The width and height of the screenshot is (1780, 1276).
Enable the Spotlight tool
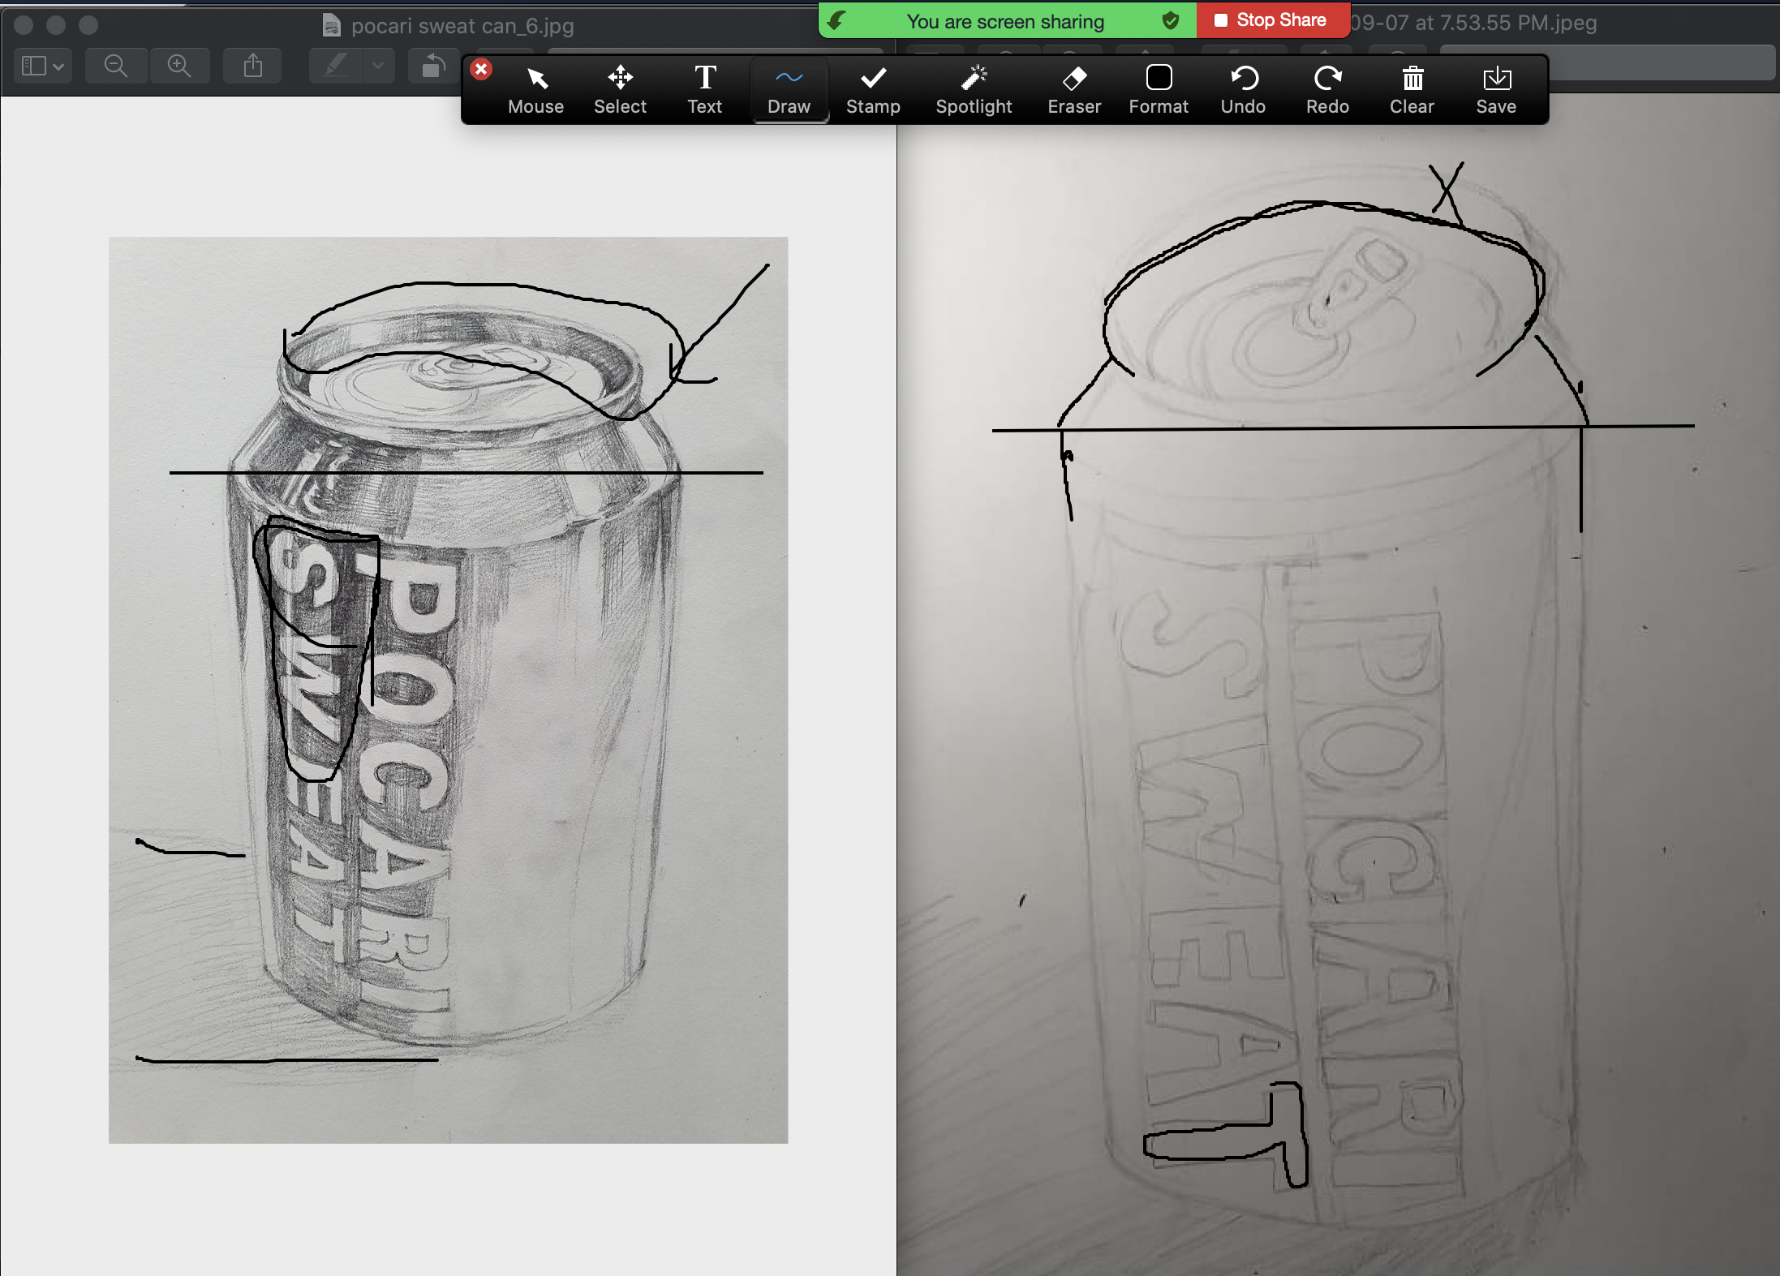[974, 91]
